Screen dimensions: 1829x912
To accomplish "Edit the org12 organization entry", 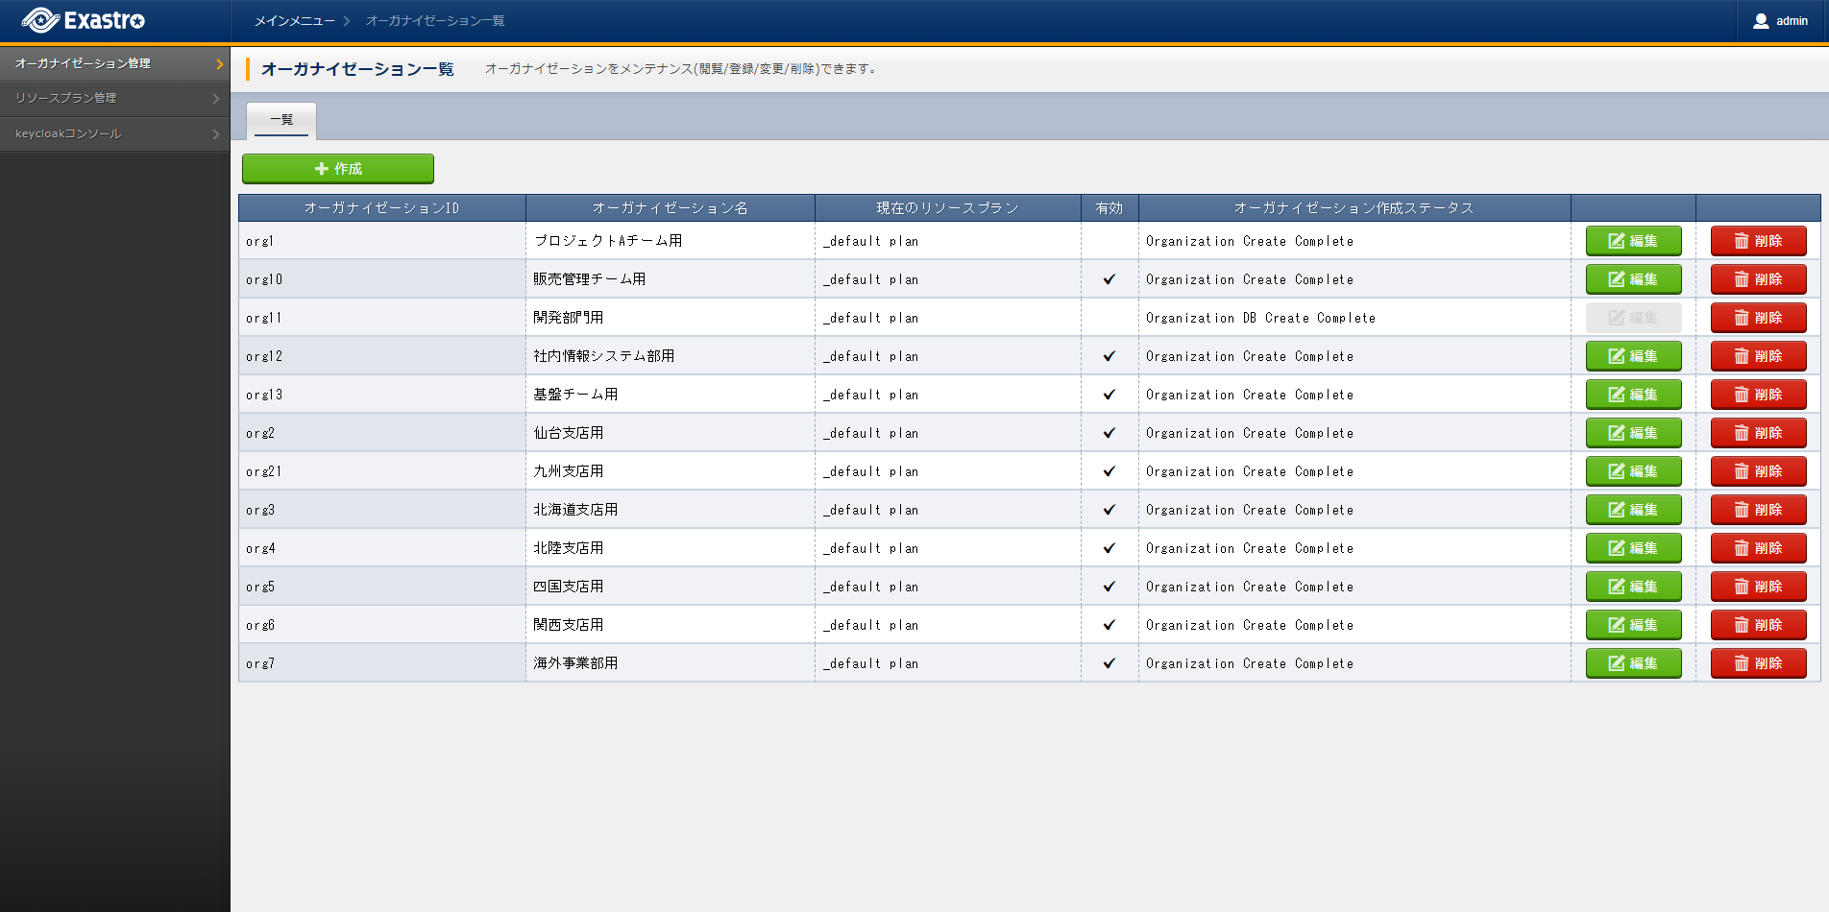I will click(x=1633, y=356).
